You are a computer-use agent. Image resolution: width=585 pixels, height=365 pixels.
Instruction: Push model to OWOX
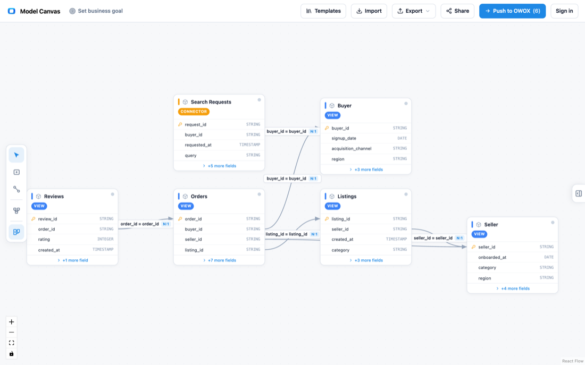pos(512,11)
